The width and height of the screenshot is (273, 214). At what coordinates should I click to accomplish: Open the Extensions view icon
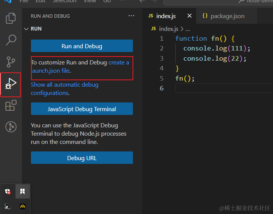[11, 105]
